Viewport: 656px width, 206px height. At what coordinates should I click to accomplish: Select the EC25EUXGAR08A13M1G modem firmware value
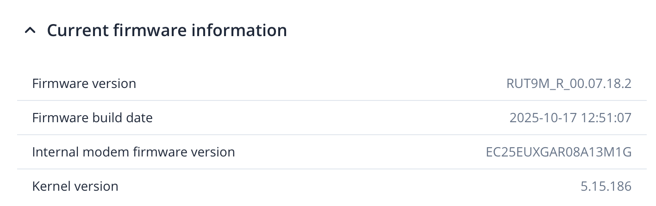(558, 152)
